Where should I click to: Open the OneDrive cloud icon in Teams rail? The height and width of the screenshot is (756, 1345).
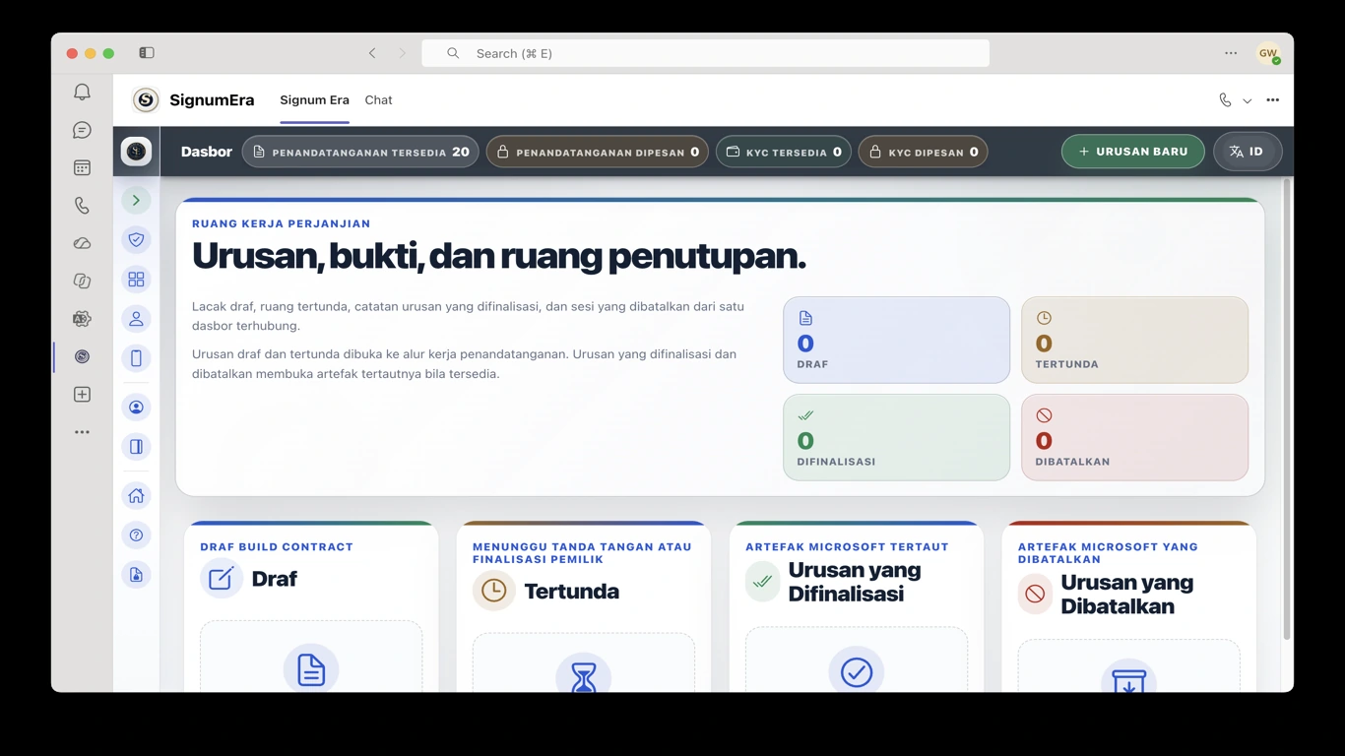(x=82, y=243)
